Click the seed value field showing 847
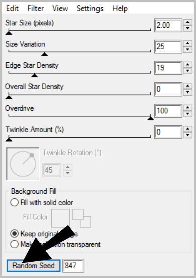The width and height of the screenshot is (196, 278). [x=73, y=265]
